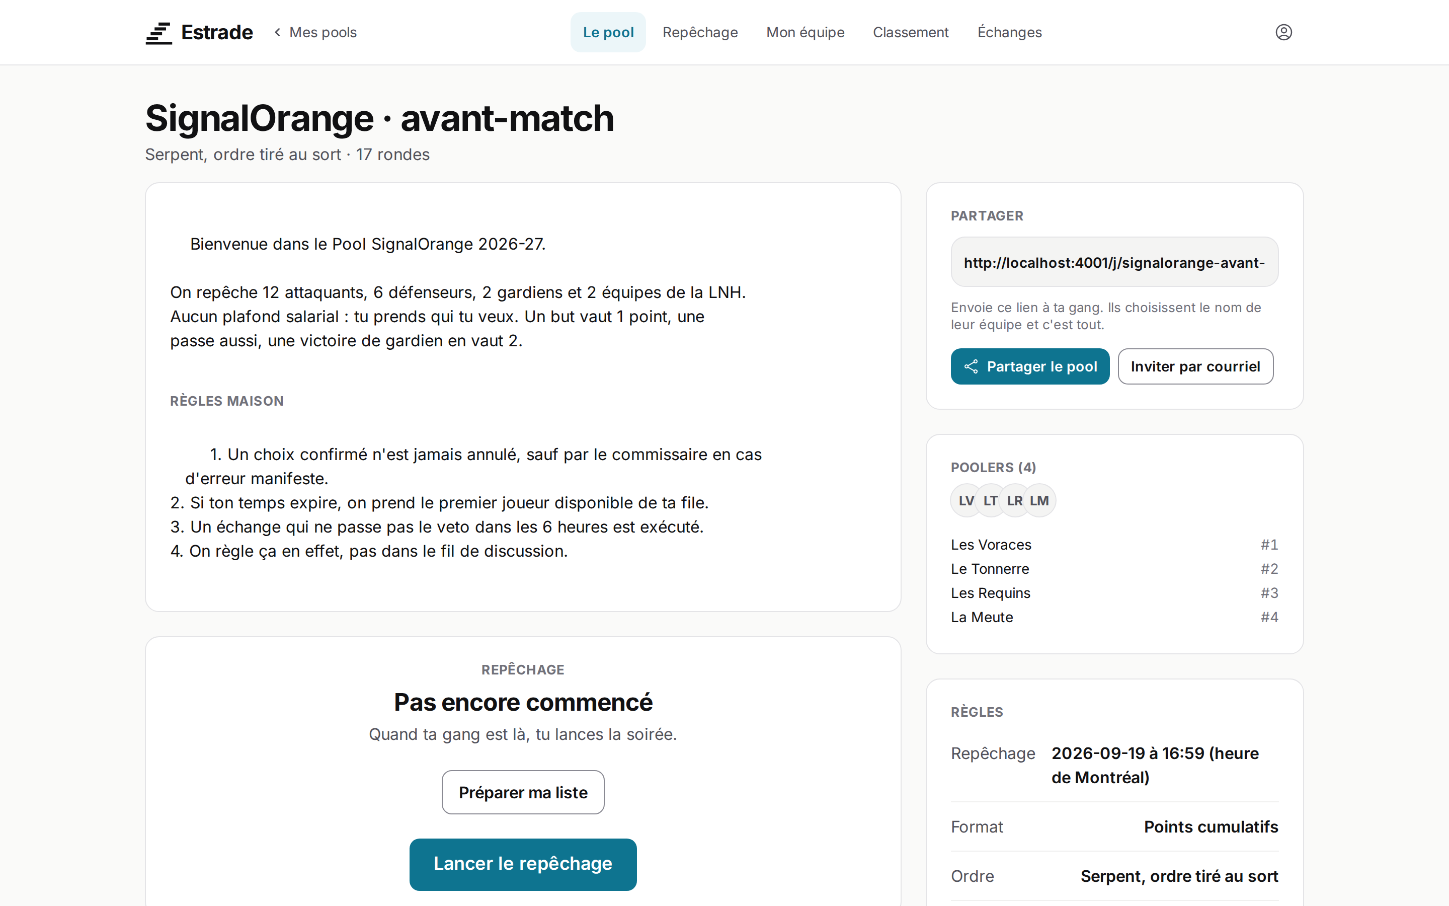Select the Le pool tab
Image resolution: width=1449 pixels, height=906 pixels.
(x=608, y=32)
